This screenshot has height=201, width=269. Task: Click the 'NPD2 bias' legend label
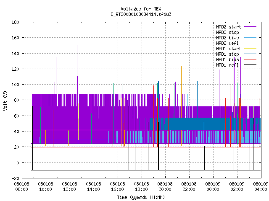click(x=227, y=38)
